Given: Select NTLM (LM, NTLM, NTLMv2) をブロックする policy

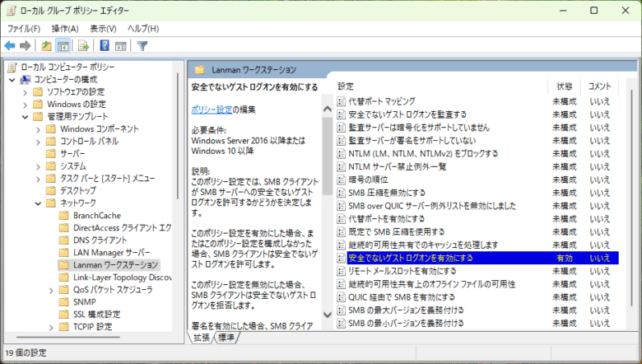Looking at the screenshot, I should [423, 153].
